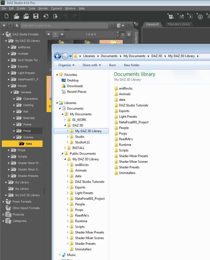Click the Import file icon

pyautogui.click(x=46, y=16)
